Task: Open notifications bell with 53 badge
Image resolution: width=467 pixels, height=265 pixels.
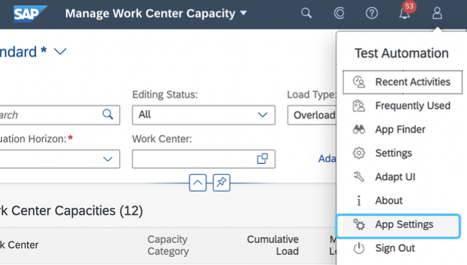Action: tap(405, 13)
